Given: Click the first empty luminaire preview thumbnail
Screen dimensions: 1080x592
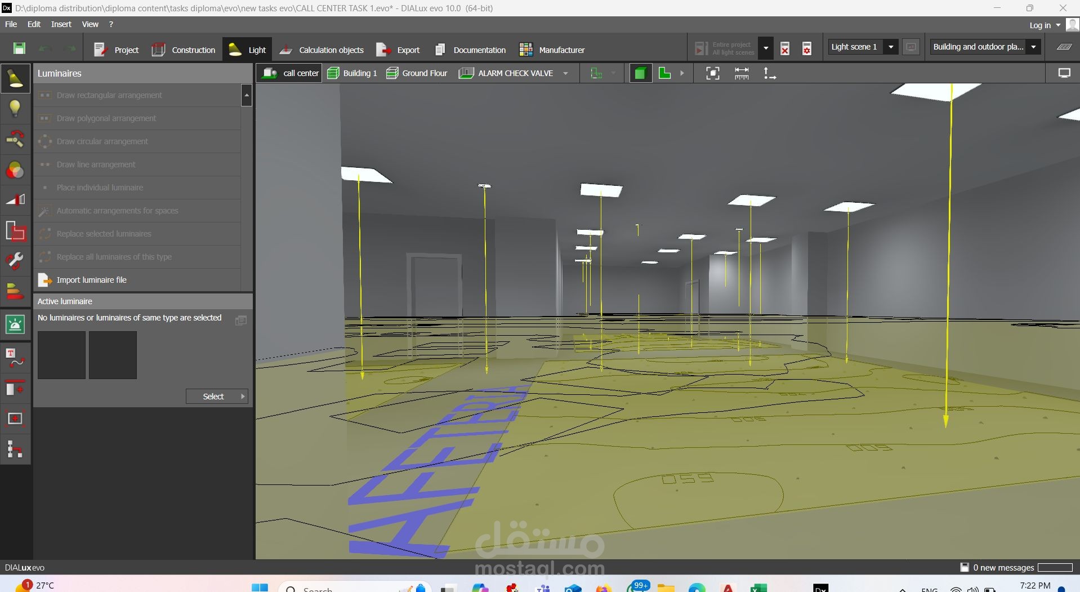Looking at the screenshot, I should pyautogui.click(x=61, y=355).
